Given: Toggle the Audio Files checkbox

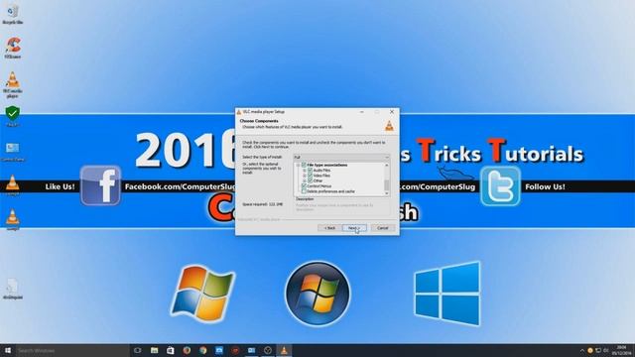Looking at the screenshot, I should tap(311, 171).
